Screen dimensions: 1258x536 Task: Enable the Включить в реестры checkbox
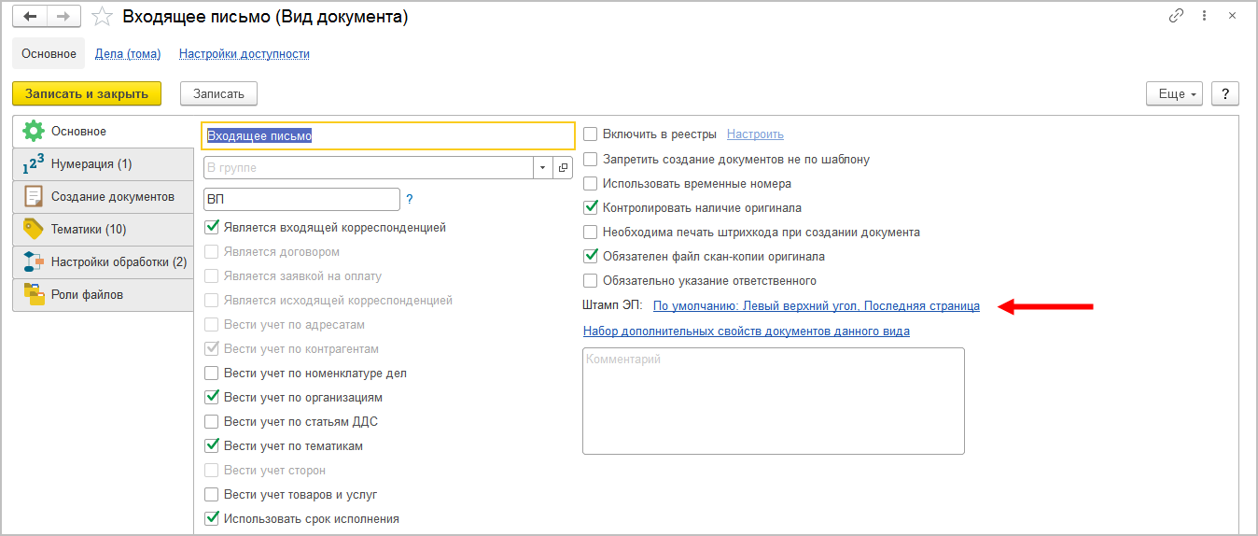coord(590,134)
